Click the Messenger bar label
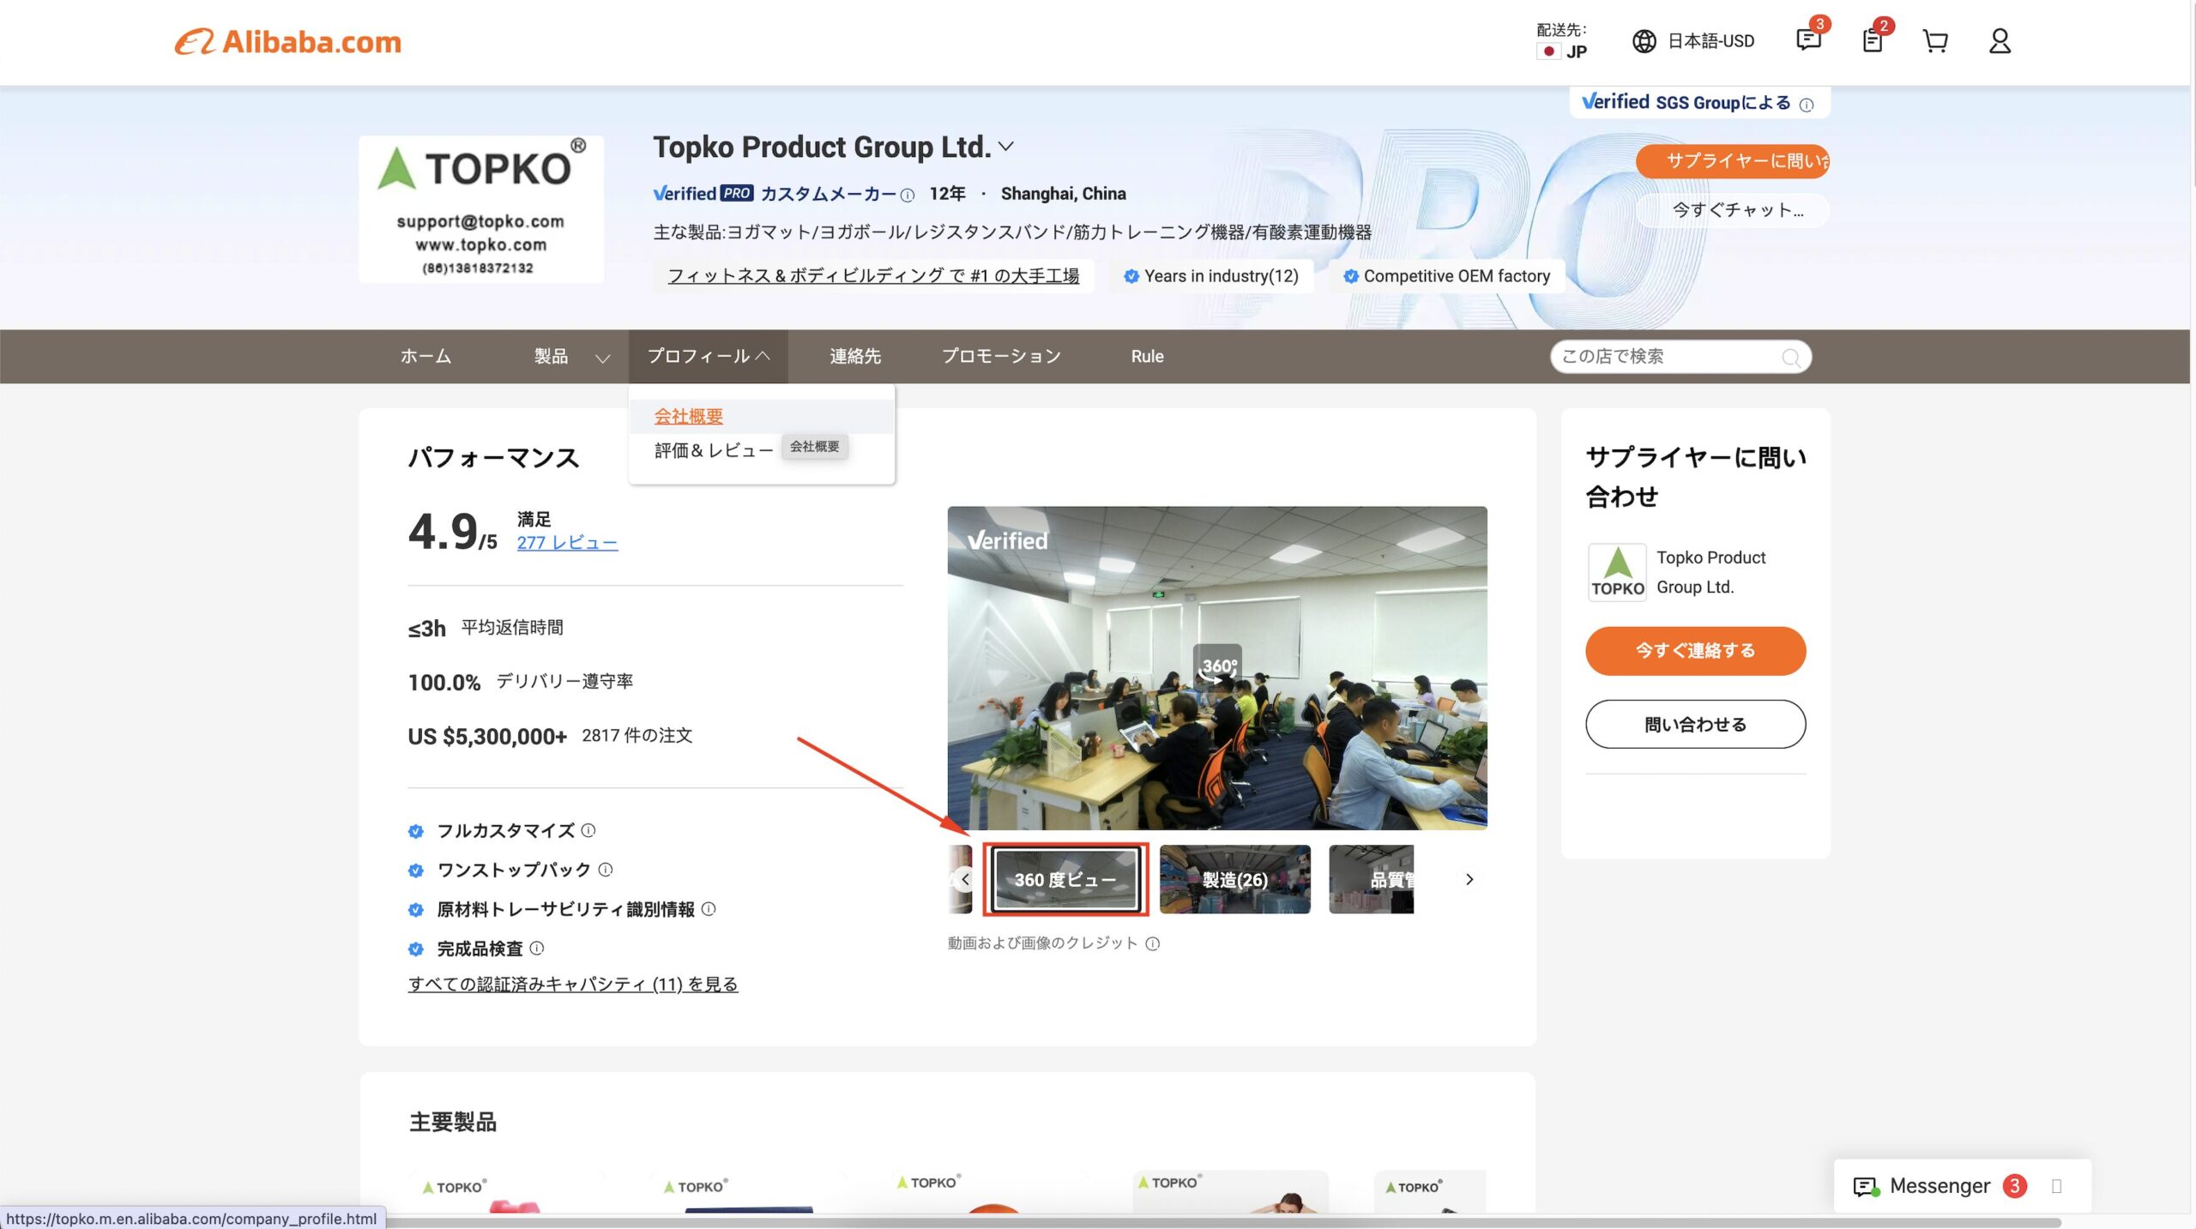This screenshot has width=2196, height=1229. point(1940,1186)
